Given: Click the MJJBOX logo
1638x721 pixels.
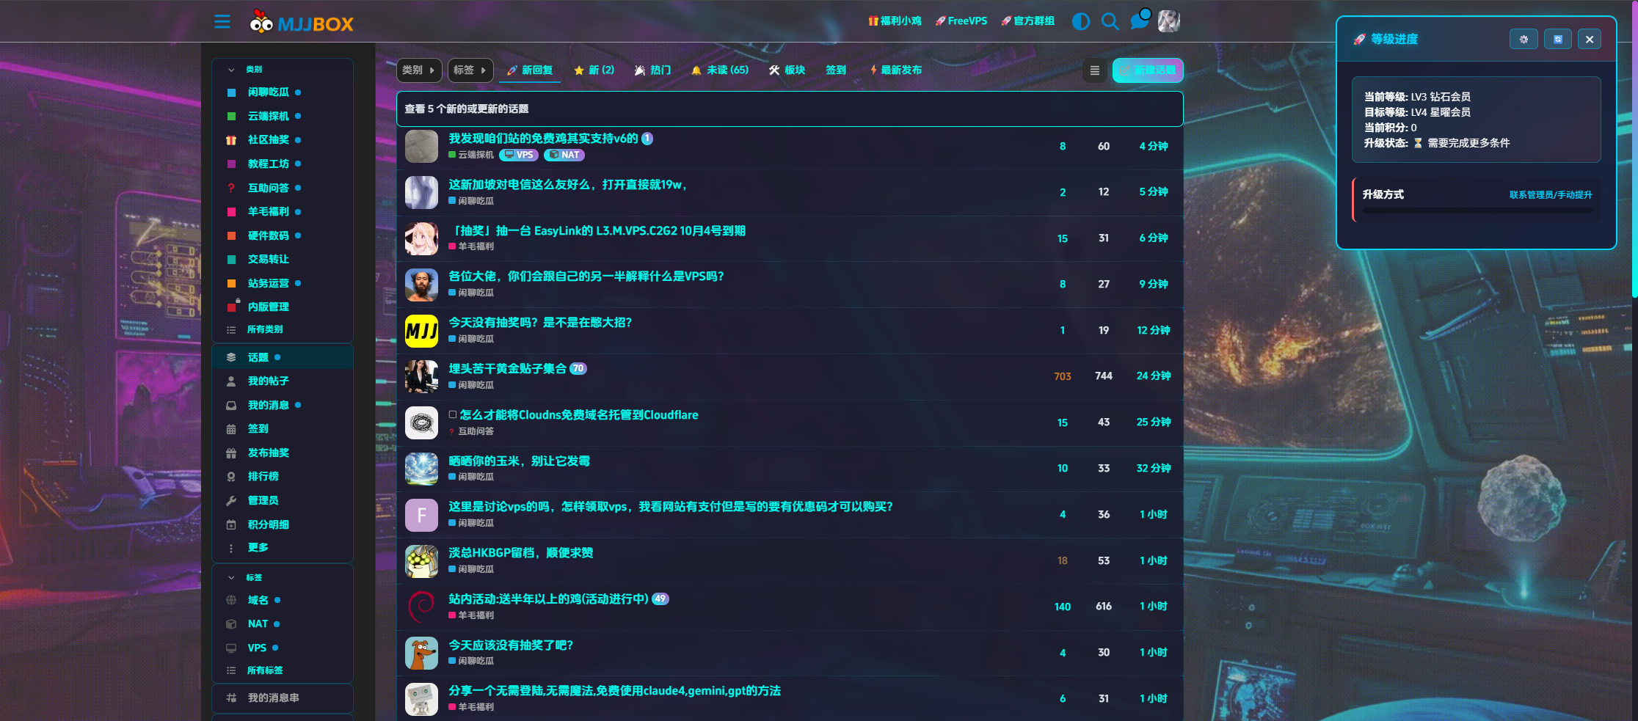Looking at the screenshot, I should [x=302, y=22].
